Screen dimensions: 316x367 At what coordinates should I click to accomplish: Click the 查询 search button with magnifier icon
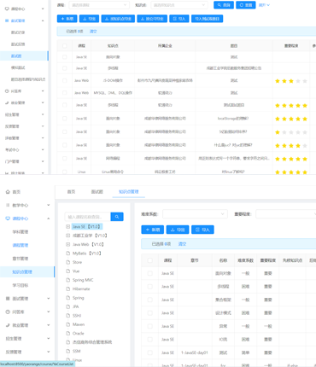click(x=224, y=5)
